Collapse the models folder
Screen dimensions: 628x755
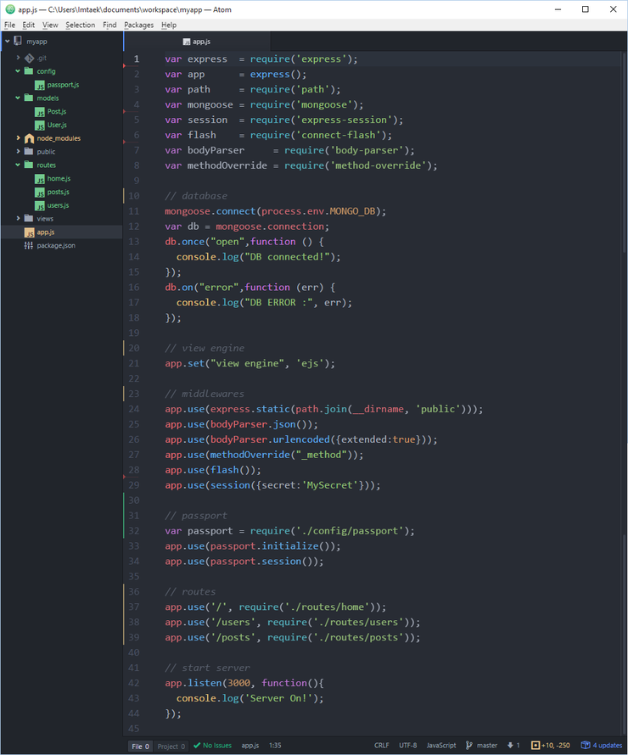pos(17,98)
